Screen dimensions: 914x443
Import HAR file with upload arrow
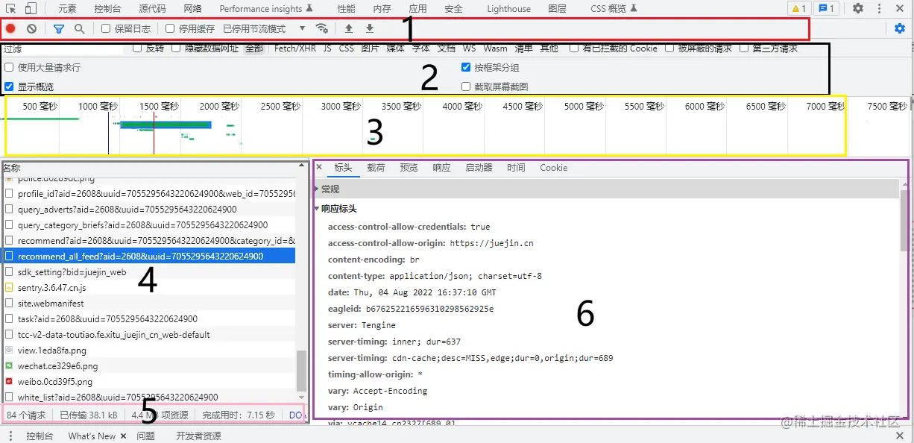coord(349,28)
